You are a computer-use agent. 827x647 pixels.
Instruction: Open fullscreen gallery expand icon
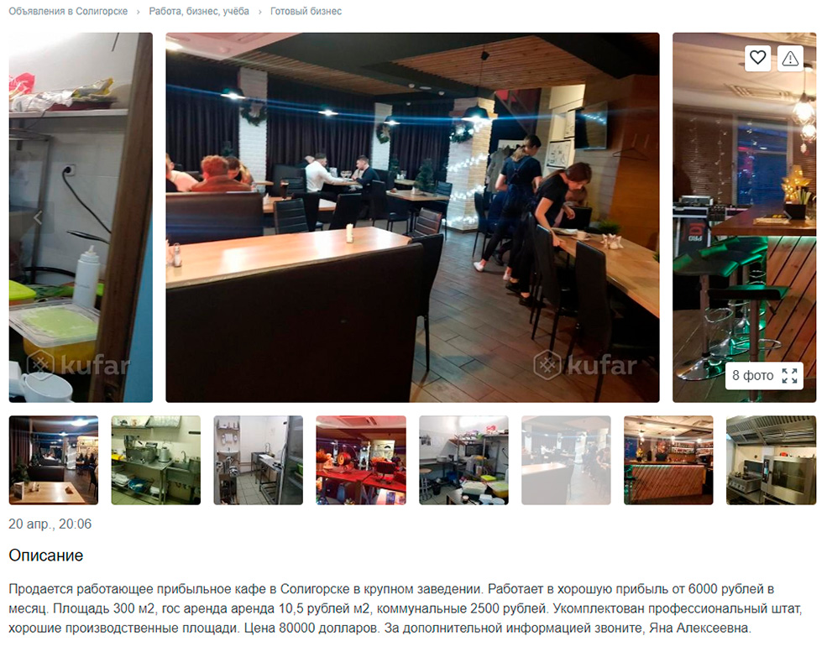789,376
